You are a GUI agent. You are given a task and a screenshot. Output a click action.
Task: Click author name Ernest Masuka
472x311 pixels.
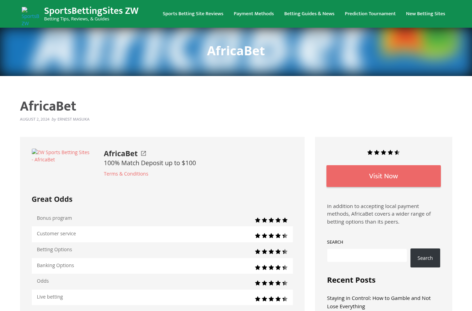point(73,119)
